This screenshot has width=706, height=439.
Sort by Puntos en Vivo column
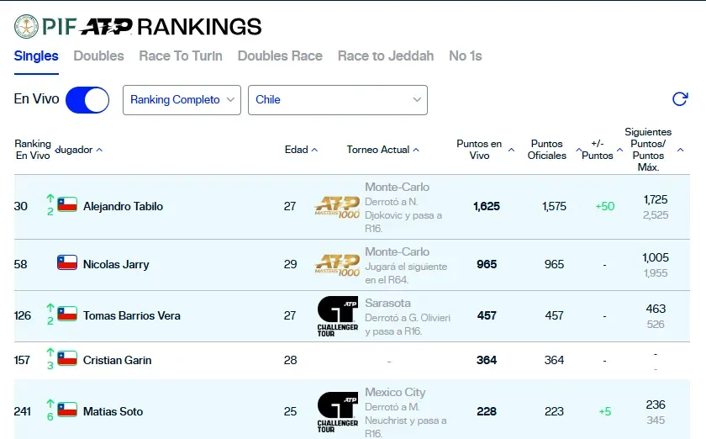tap(483, 150)
